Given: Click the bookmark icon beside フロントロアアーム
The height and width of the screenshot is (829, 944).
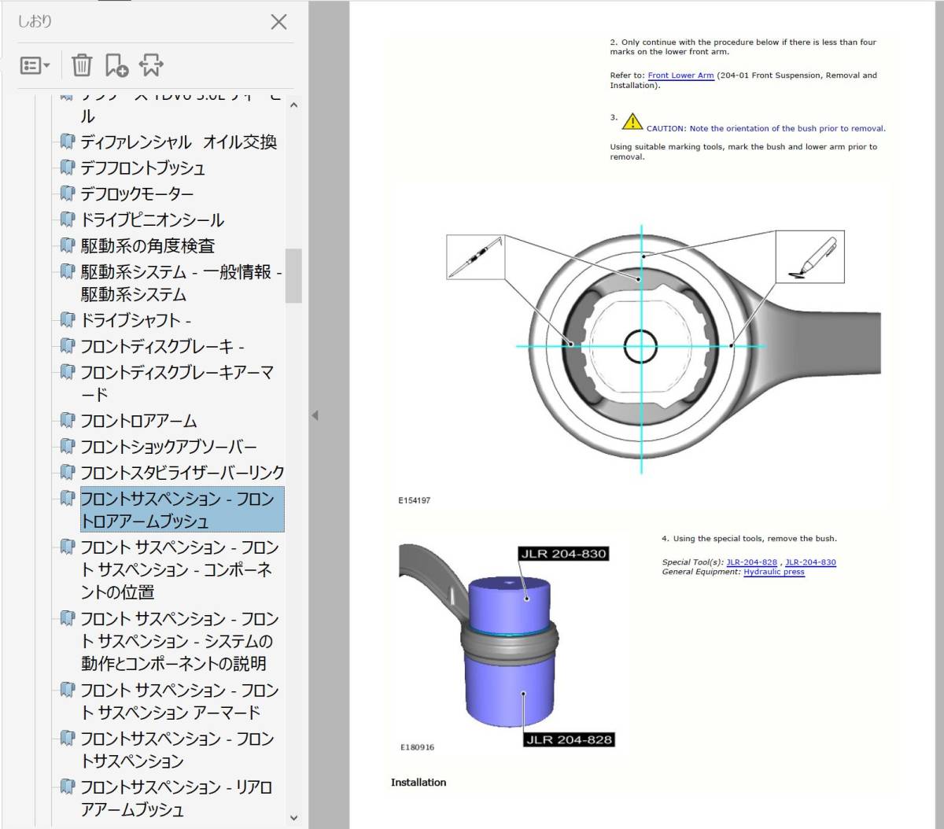Looking at the screenshot, I should pos(67,419).
